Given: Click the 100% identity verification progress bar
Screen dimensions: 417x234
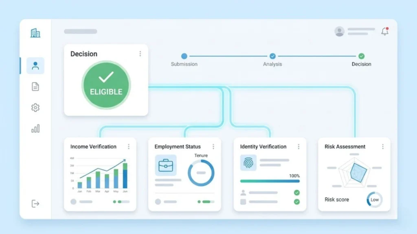Looking at the screenshot, I should point(270,181).
